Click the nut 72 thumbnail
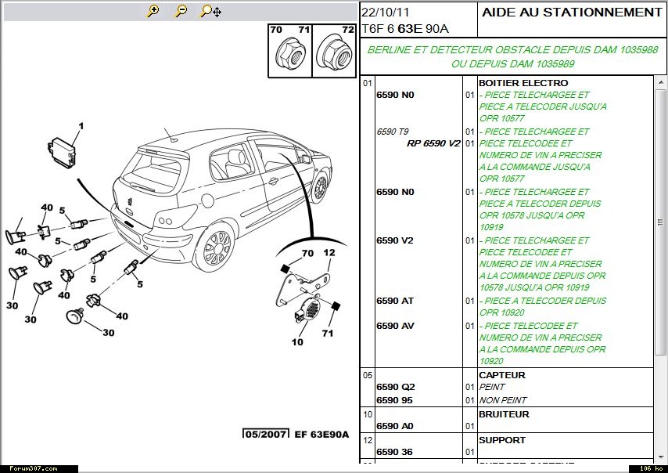The image size is (668, 473). coord(333,55)
